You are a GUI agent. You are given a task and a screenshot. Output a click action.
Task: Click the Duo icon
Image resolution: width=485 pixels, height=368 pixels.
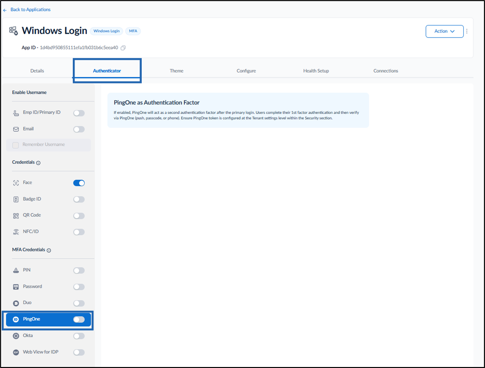point(16,303)
